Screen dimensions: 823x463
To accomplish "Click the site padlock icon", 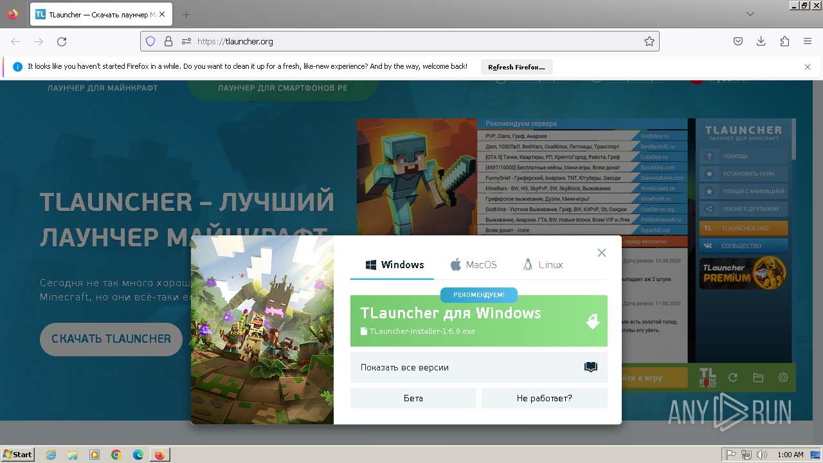I will (168, 41).
